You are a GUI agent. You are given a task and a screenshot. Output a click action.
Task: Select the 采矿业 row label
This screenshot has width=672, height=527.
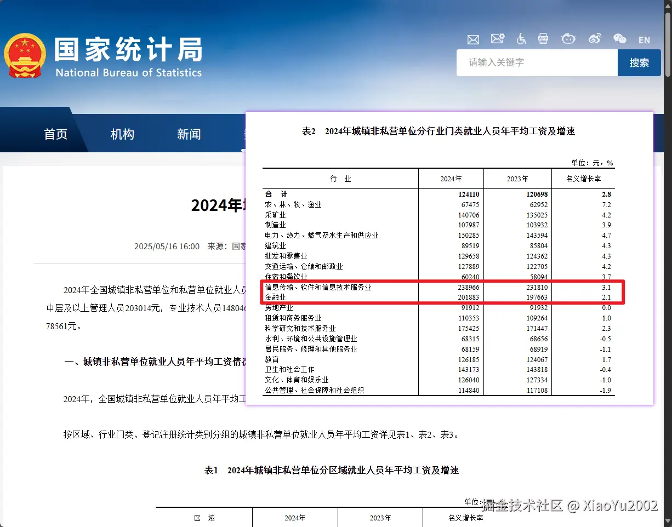click(x=275, y=215)
